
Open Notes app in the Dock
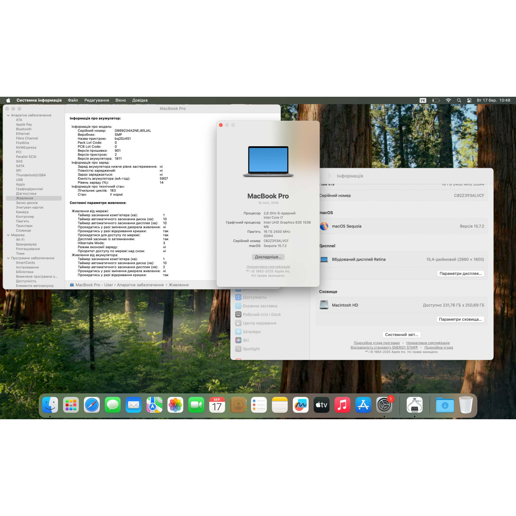(279, 405)
